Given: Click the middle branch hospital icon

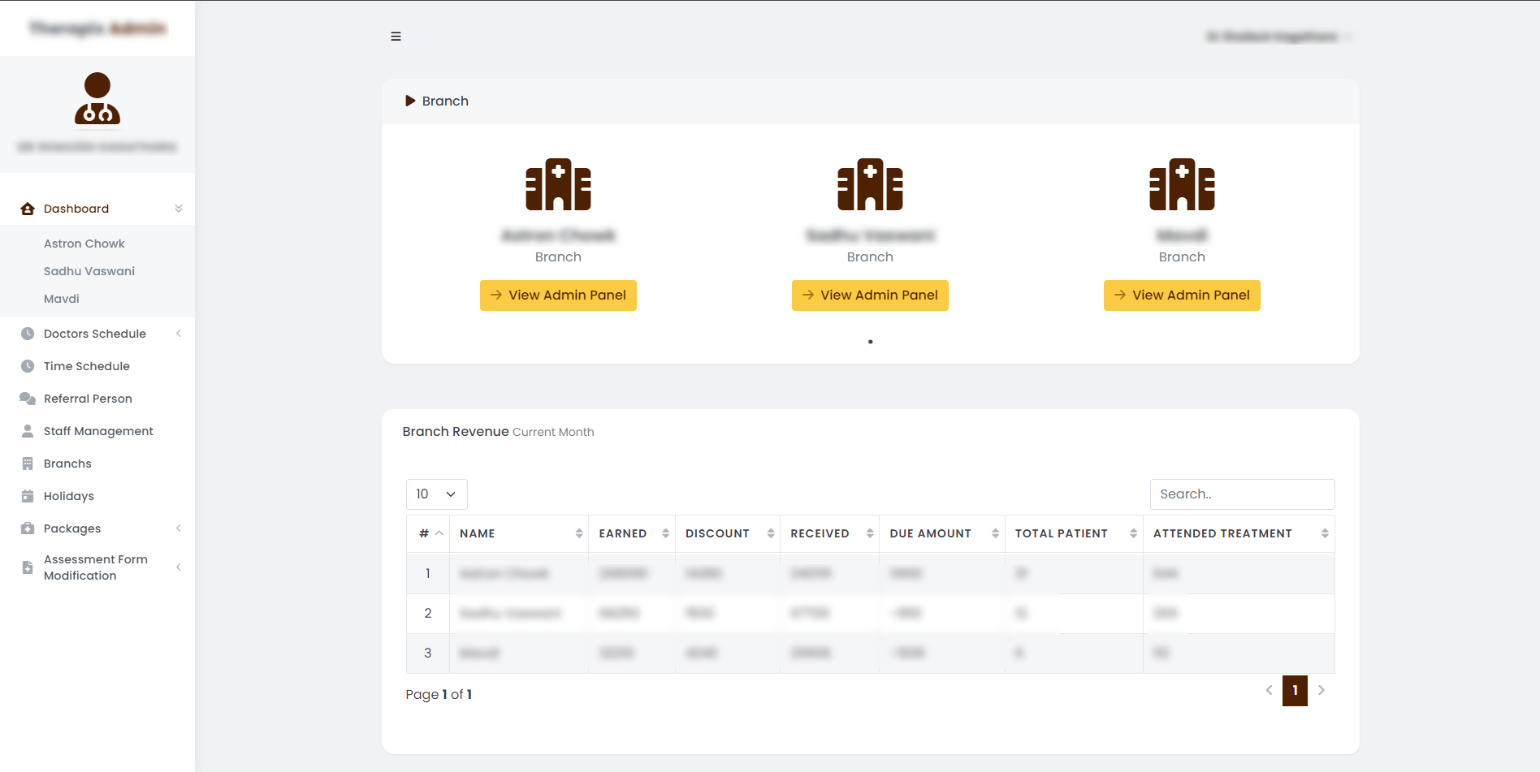Looking at the screenshot, I should point(870,184).
